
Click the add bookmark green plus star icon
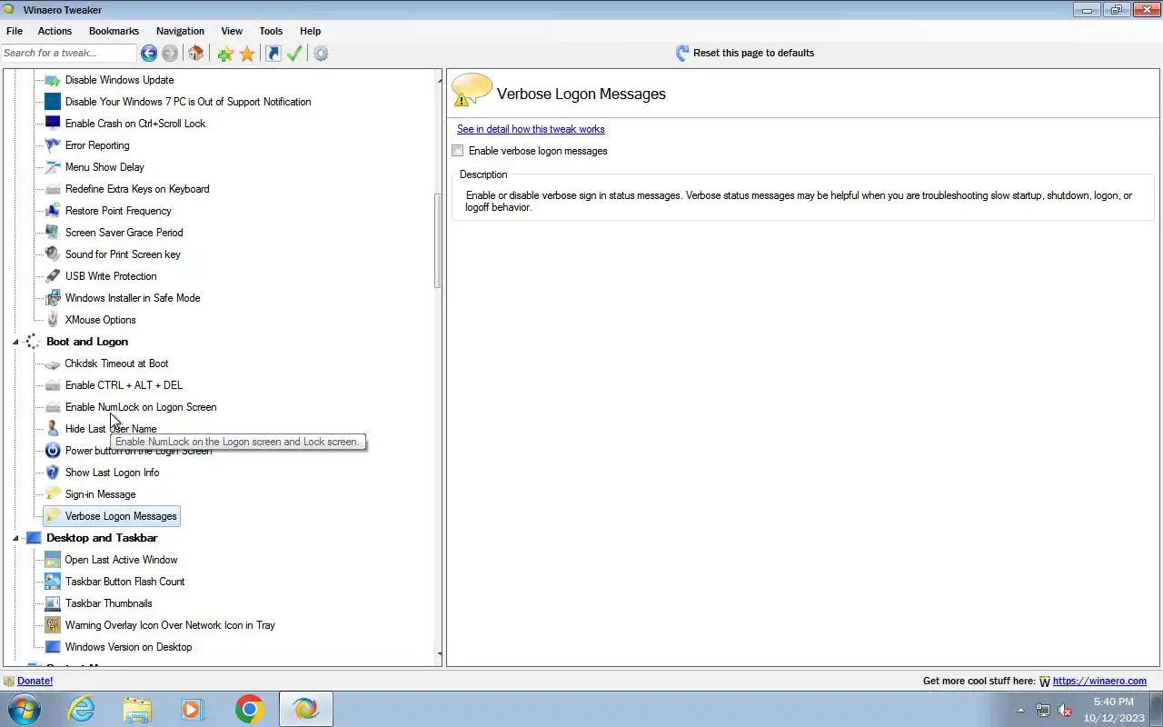click(x=225, y=54)
